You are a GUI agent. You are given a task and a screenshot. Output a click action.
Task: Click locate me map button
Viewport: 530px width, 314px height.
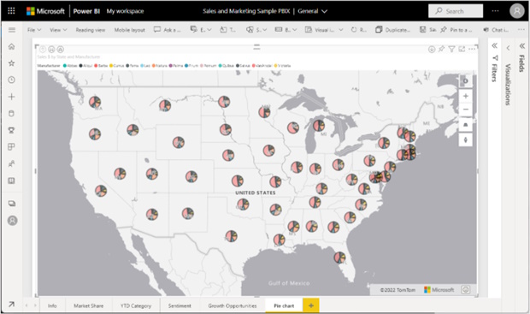pyautogui.click(x=465, y=139)
